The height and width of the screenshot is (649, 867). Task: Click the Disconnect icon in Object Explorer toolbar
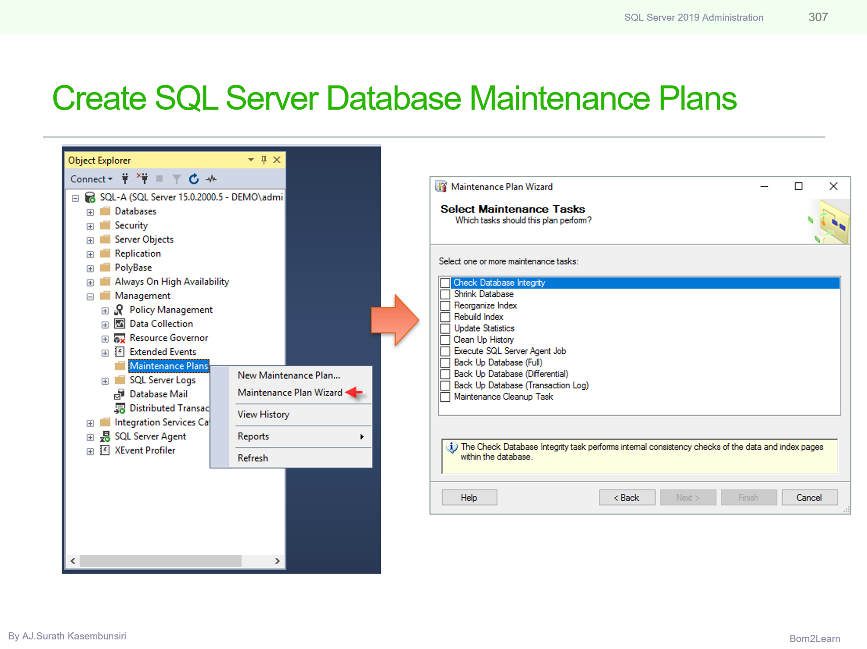tap(144, 178)
